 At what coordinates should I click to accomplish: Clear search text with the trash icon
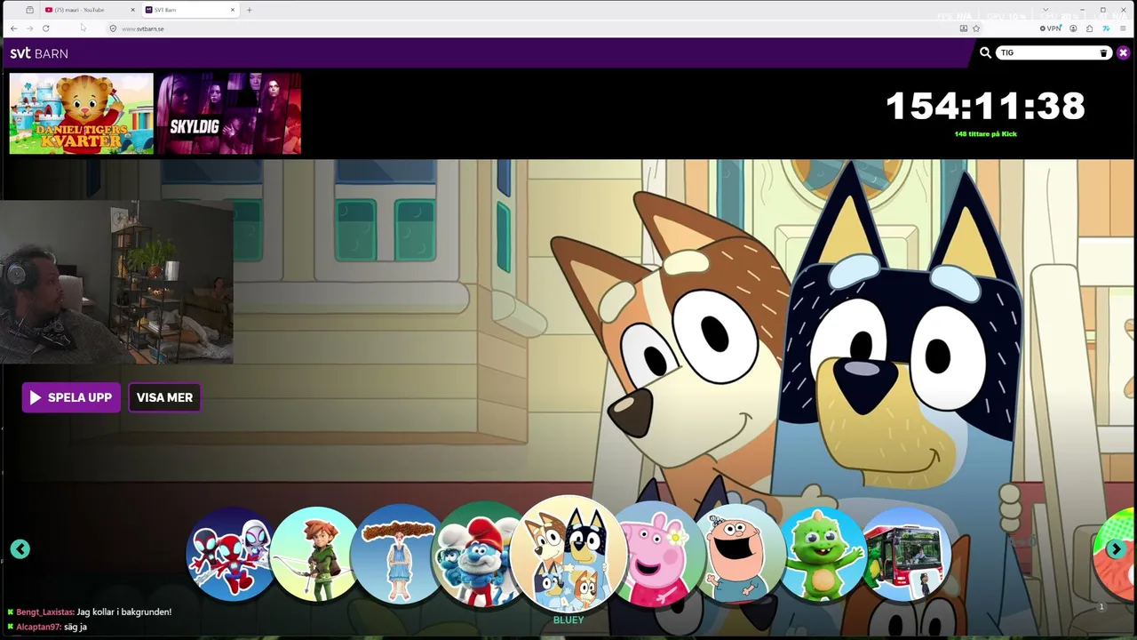click(1103, 53)
